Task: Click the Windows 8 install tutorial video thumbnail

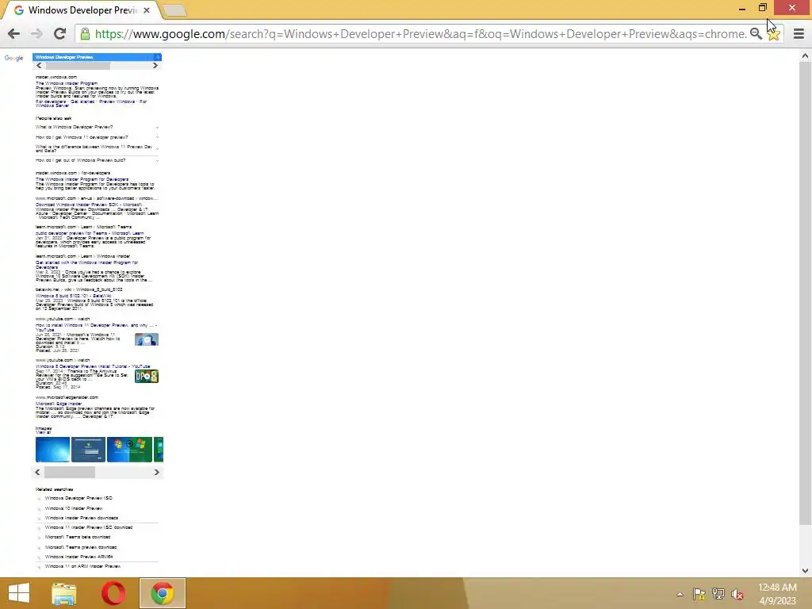Action: click(x=147, y=377)
